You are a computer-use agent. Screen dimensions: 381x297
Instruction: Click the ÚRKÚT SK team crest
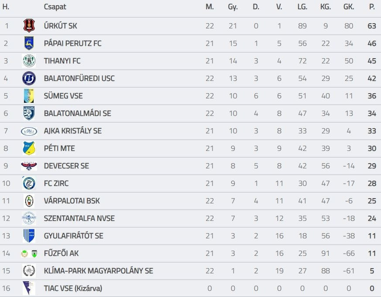pos(29,26)
